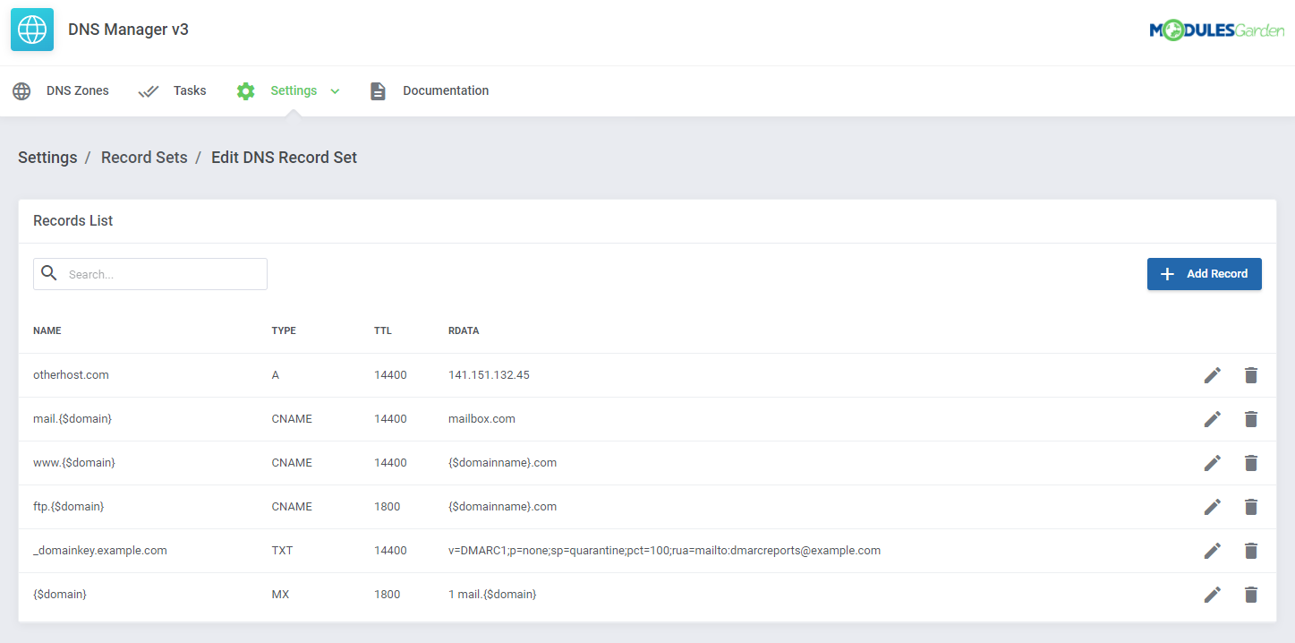The width and height of the screenshot is (1295, 643).
Task: Click TTL 14400 in otherhost.com row
Action: coord(390,375)
